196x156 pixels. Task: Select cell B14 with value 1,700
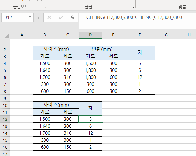point(44,133)
